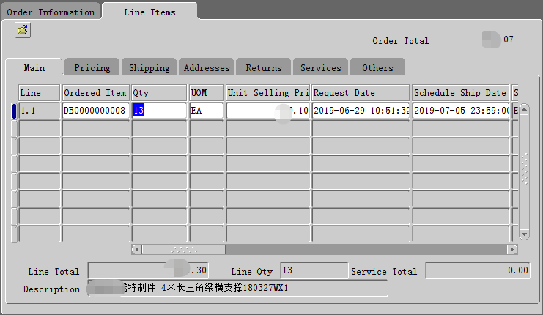The width and height of the screenshot is (543, 315).
Task: Click the UOM field showing EA
Action: 207,111
